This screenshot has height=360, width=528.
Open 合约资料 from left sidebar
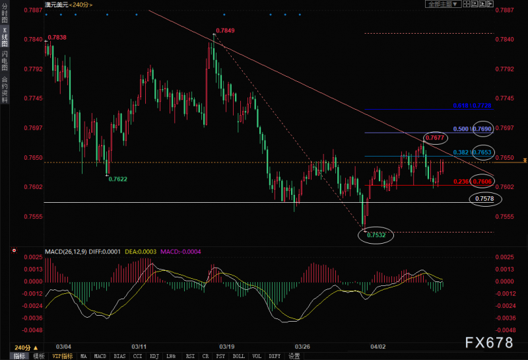coord(5,89)
